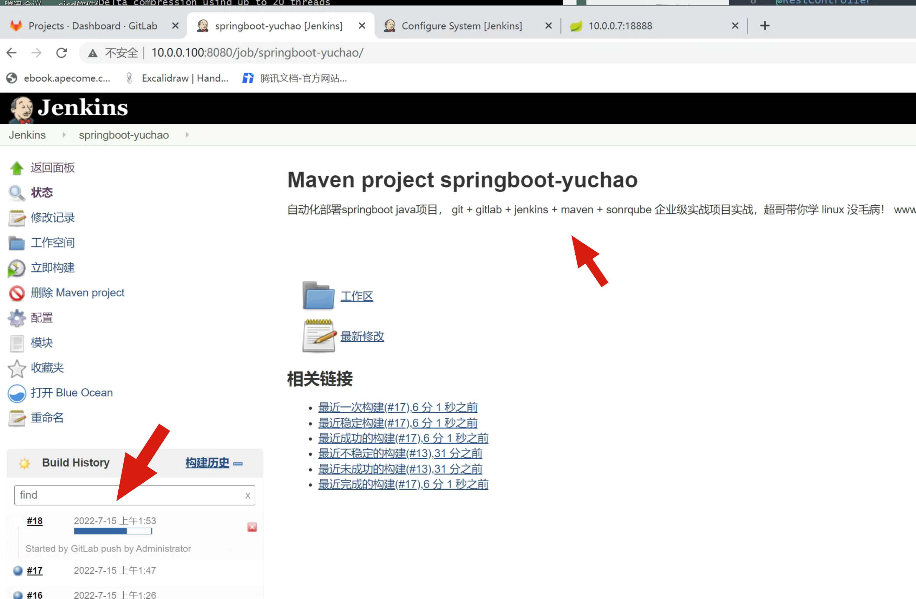Click the build #17 status ball
916x599 pixels.
[18, 571]
